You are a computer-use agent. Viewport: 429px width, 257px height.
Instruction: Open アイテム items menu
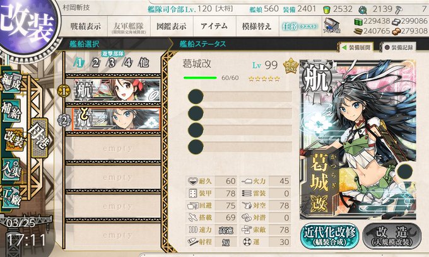(x=214, y=26)
